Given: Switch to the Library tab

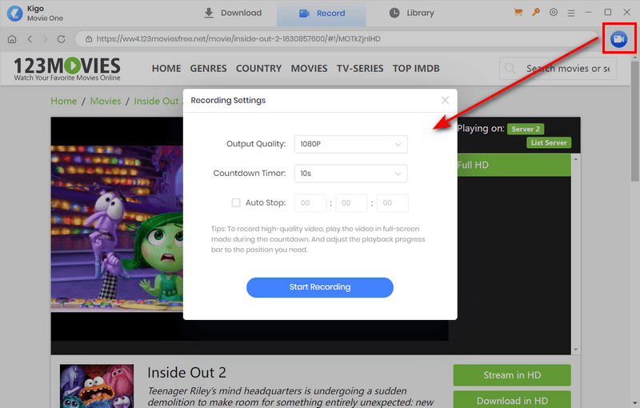Looking at the screenshot, I should [x=411, y=13].
